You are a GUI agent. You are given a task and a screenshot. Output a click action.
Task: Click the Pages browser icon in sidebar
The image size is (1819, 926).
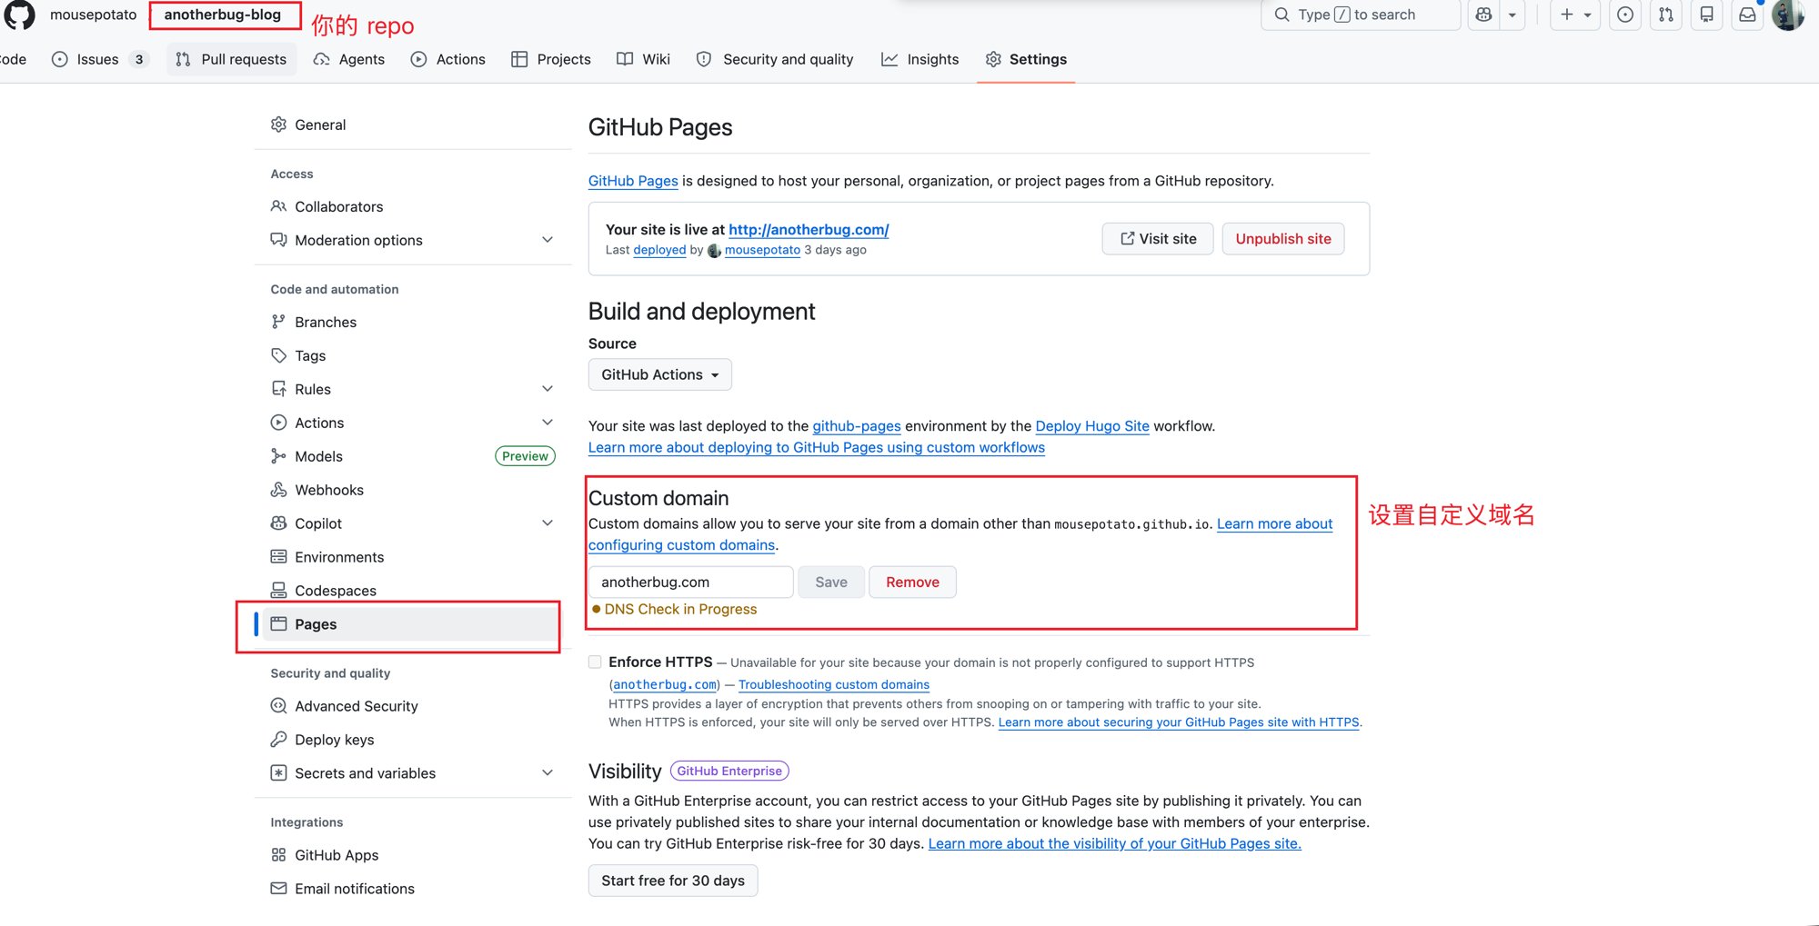coord(278,624)
